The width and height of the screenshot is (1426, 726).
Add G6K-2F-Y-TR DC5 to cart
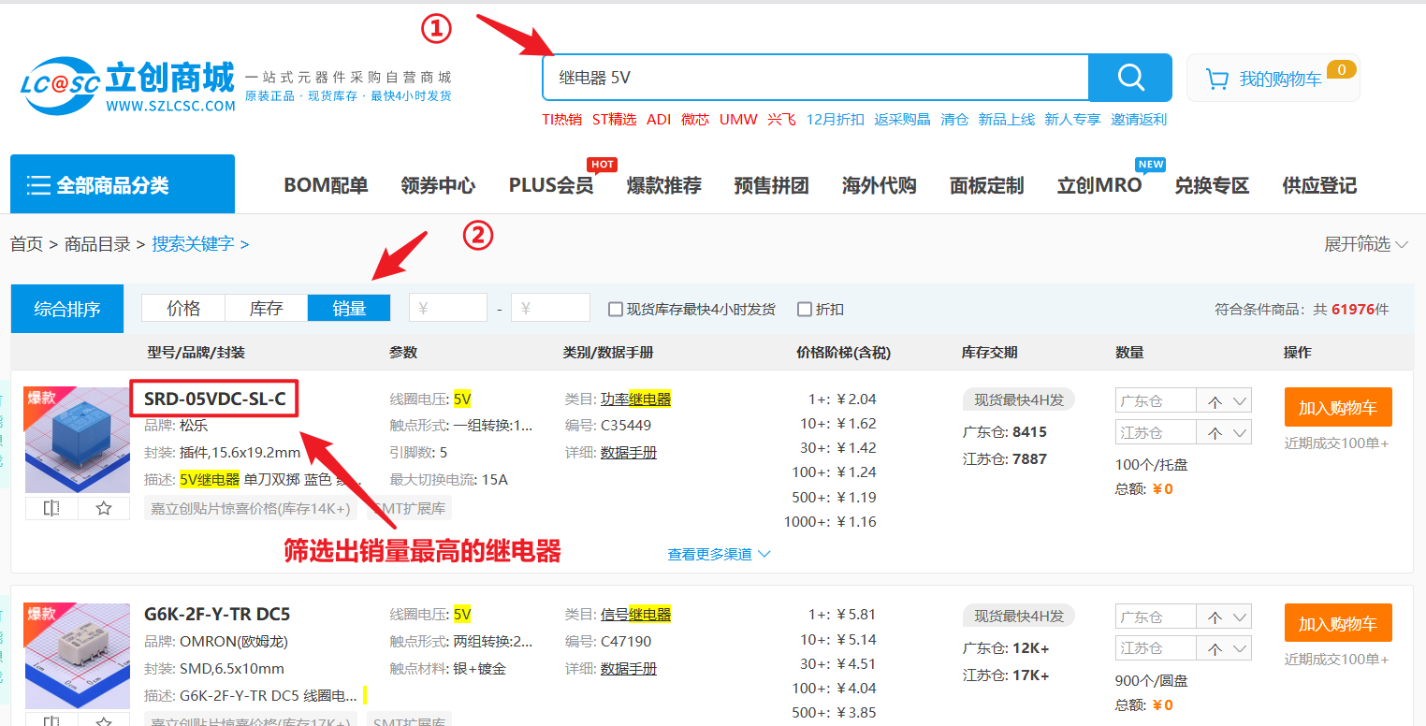click(x=1338, y=623)
